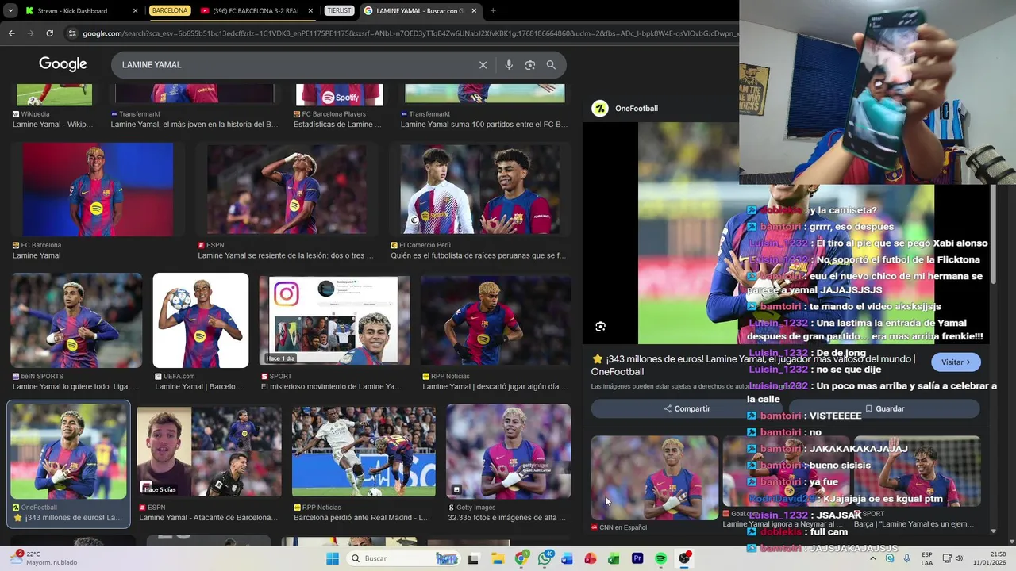
Task: Click the system tray microphone icon
Action: click(907, 558)
